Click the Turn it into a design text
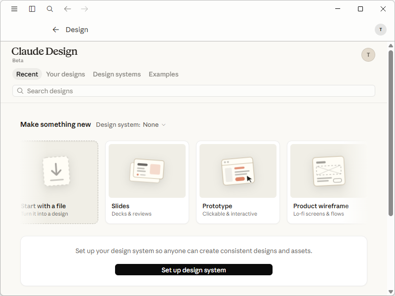 (44, 214)
